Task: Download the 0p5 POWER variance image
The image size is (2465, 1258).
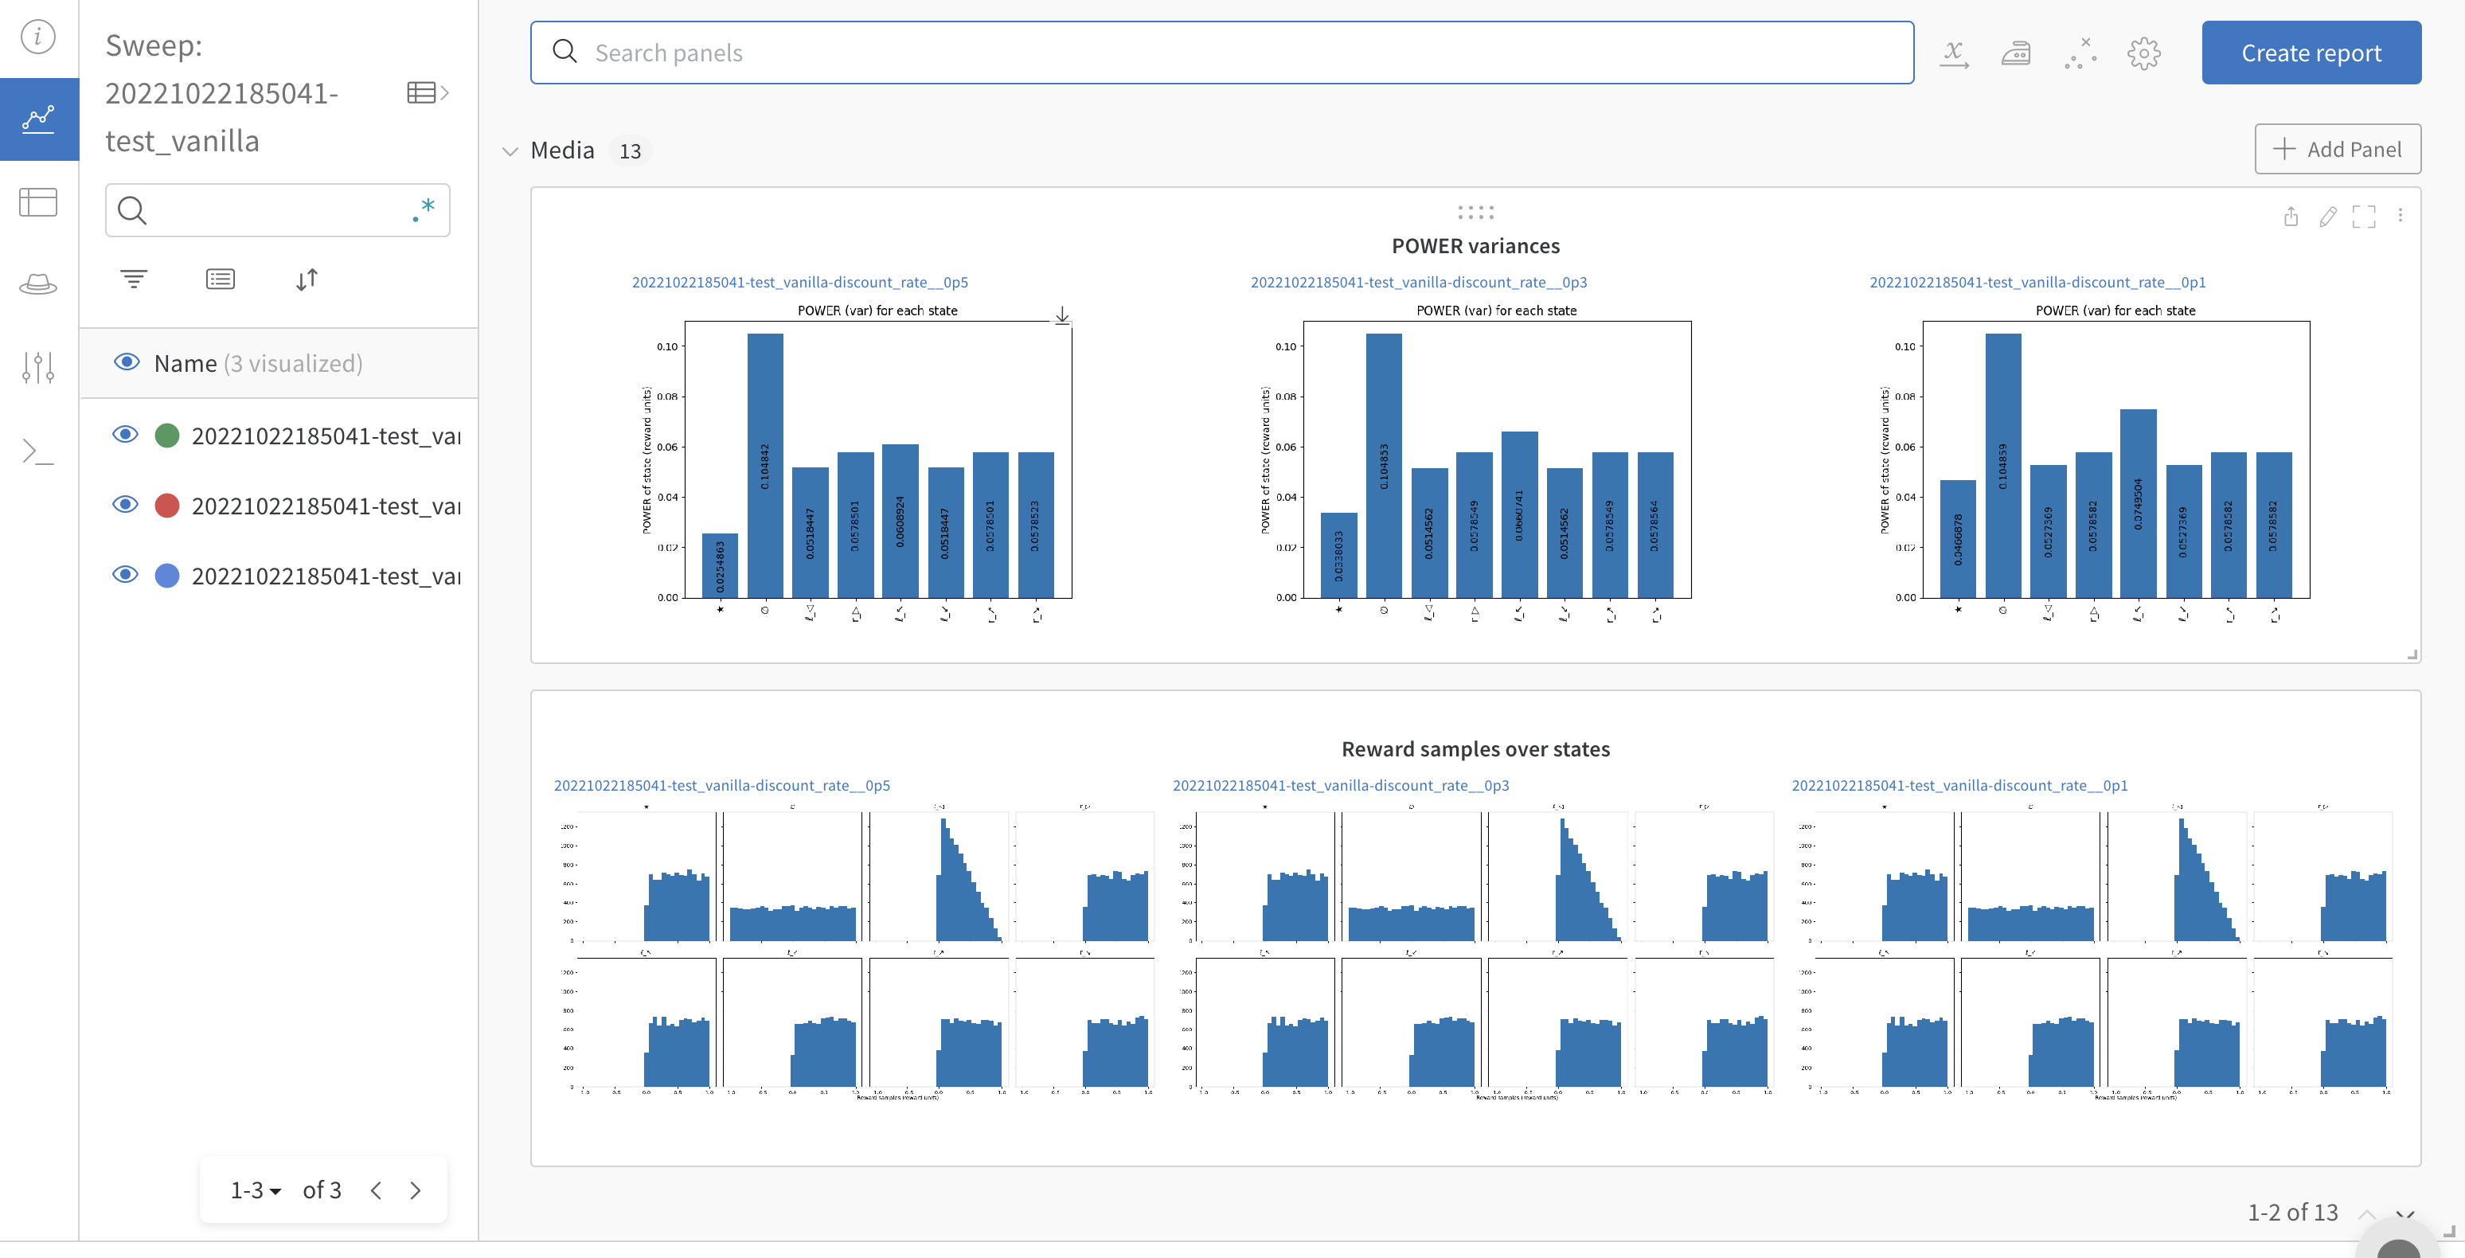Action: [x=1062, y=316]
